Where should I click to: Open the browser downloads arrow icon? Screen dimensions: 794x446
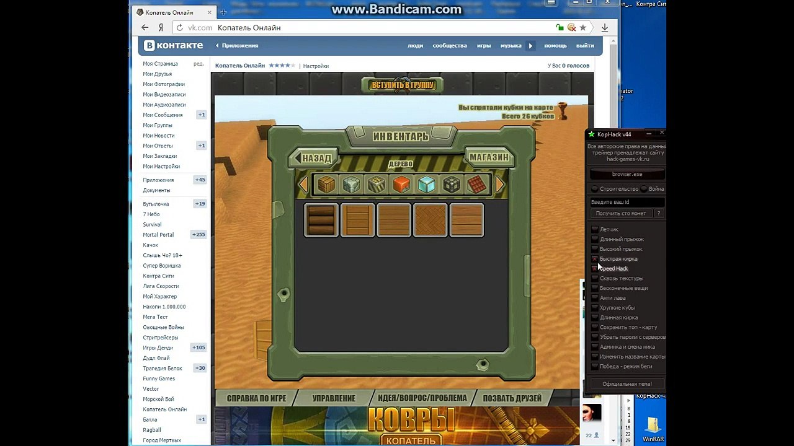point(605,27)
